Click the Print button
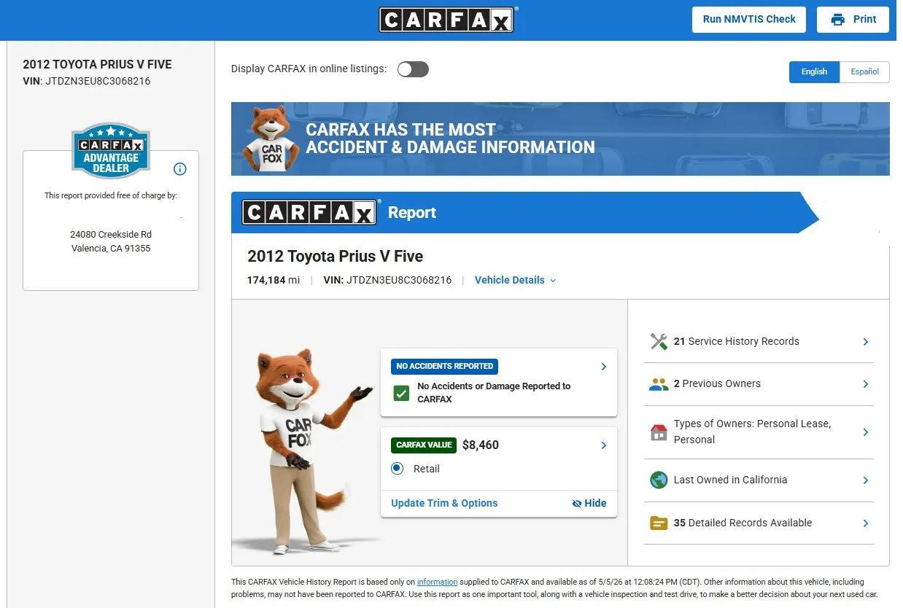The height and width of the screenshot is (608, 903). point(853,20)
